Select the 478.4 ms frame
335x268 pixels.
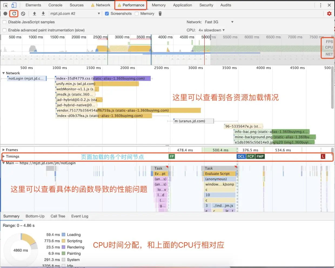185,150
